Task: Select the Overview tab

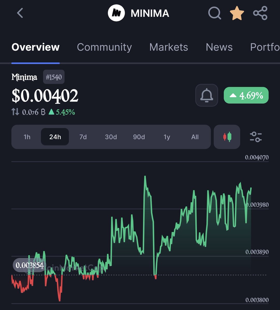Action: (35, 47)
